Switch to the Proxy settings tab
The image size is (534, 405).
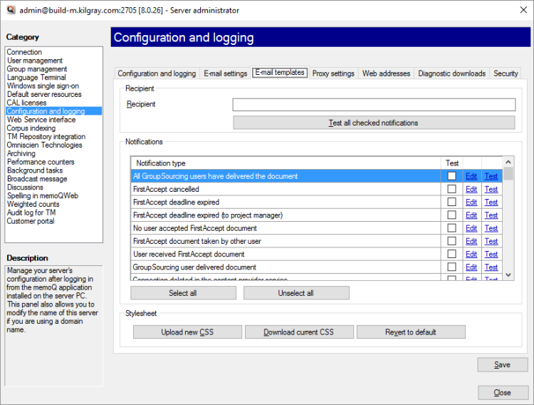pos(333,73)
